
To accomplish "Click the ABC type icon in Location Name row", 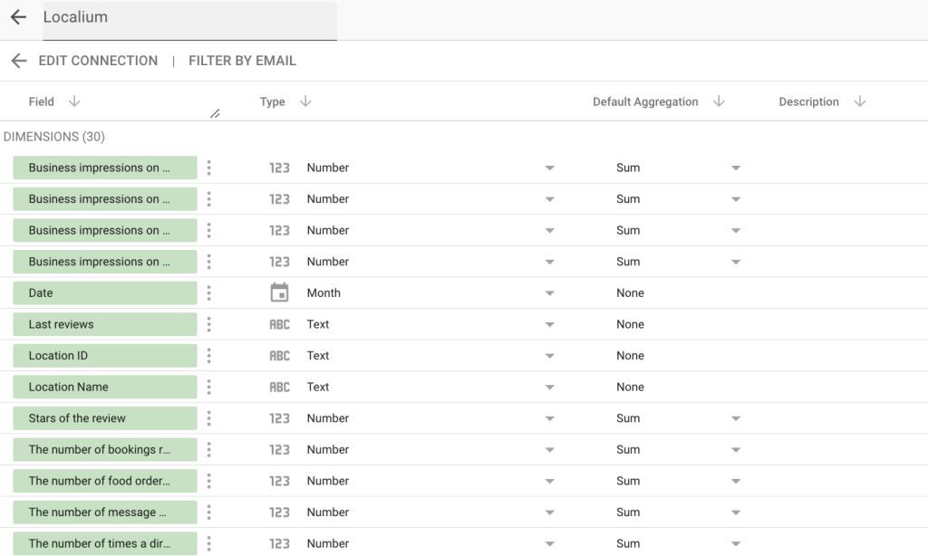I will [x=279, y=387].
